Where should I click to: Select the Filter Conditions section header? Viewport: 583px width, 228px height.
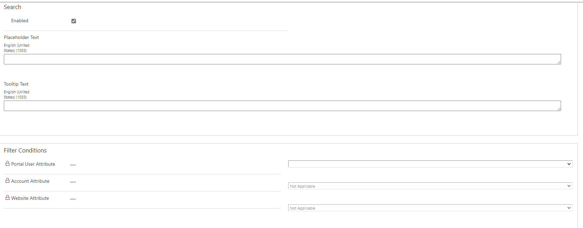click(25, 150)
